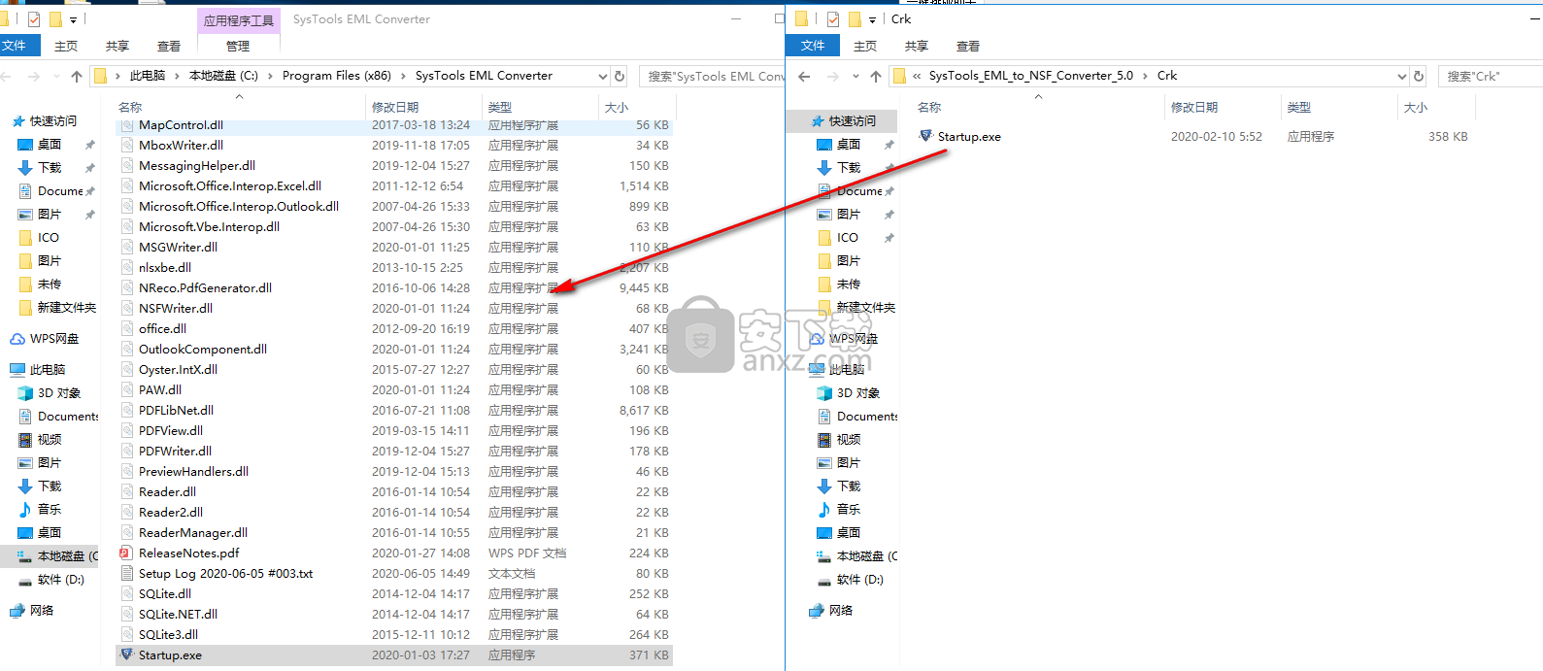Viewport: 1543px width, 671px height.
Task: Select the NSFWriter.dll file icon
Action: (x=126, y=308)
